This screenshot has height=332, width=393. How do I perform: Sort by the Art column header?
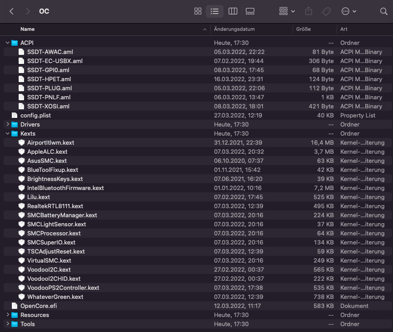coord(343,29)
